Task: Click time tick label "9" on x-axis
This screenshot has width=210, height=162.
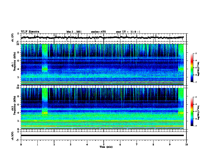Action: click(170, 145)
